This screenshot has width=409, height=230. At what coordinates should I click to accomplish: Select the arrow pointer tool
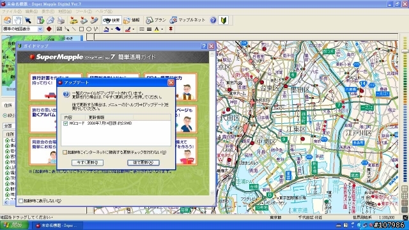point(28,20)
